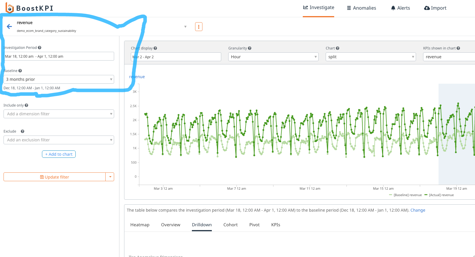Open the Anomalies page
This screenshot has width=475, height=257.
pos(361,8)
